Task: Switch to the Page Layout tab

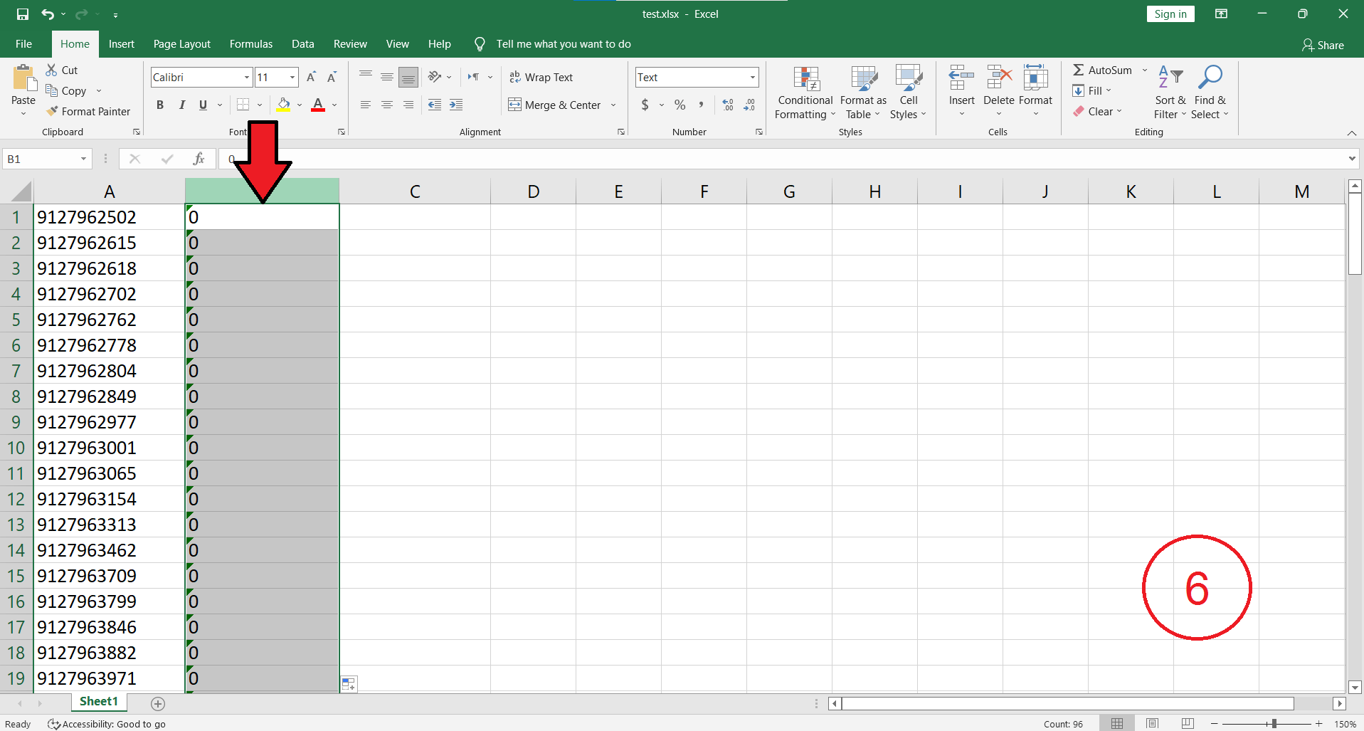Action: tap(181, 44)
